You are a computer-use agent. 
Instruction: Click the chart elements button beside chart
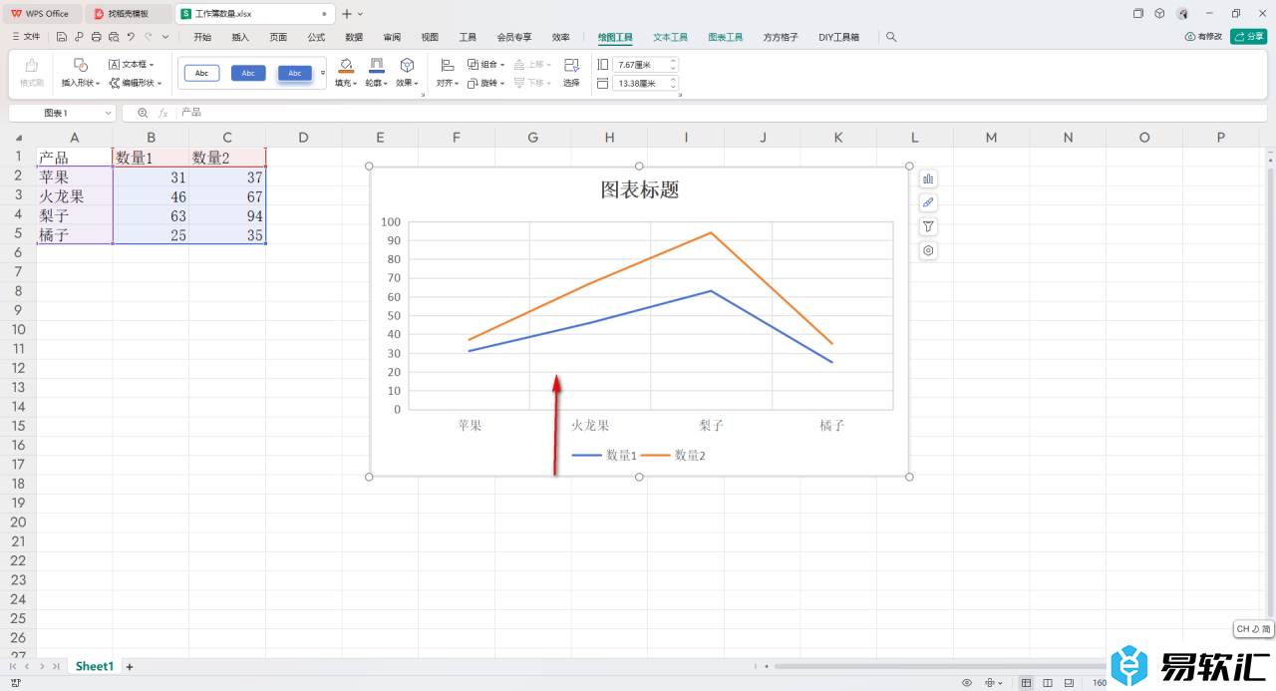point(928,178)
